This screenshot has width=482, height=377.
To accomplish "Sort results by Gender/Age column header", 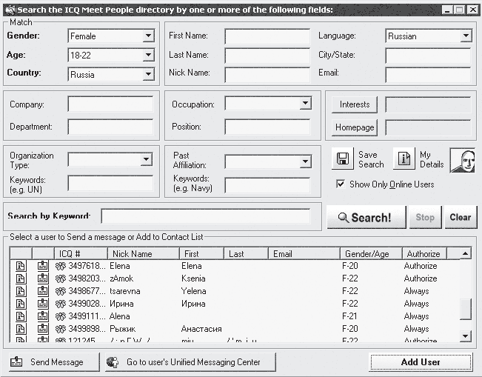I will tap(371, 254).
